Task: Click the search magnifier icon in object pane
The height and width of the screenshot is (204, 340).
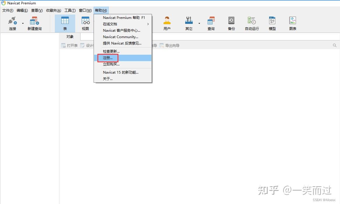Action: tap(334, 45)
